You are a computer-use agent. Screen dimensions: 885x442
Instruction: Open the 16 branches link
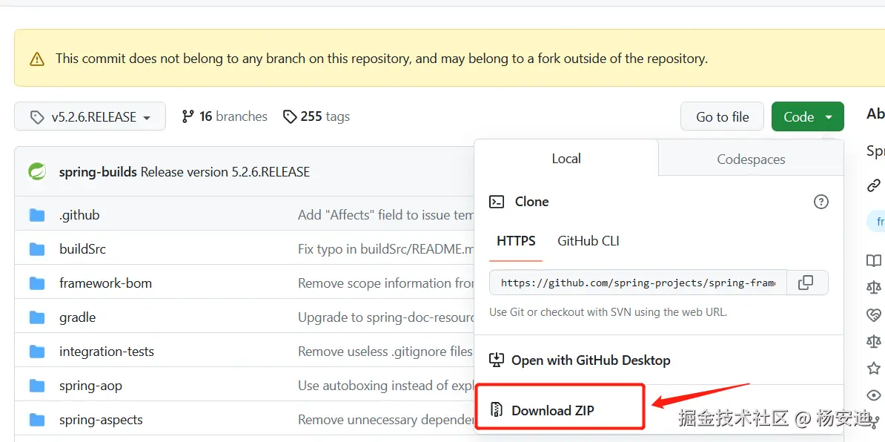tap(233, 116)
